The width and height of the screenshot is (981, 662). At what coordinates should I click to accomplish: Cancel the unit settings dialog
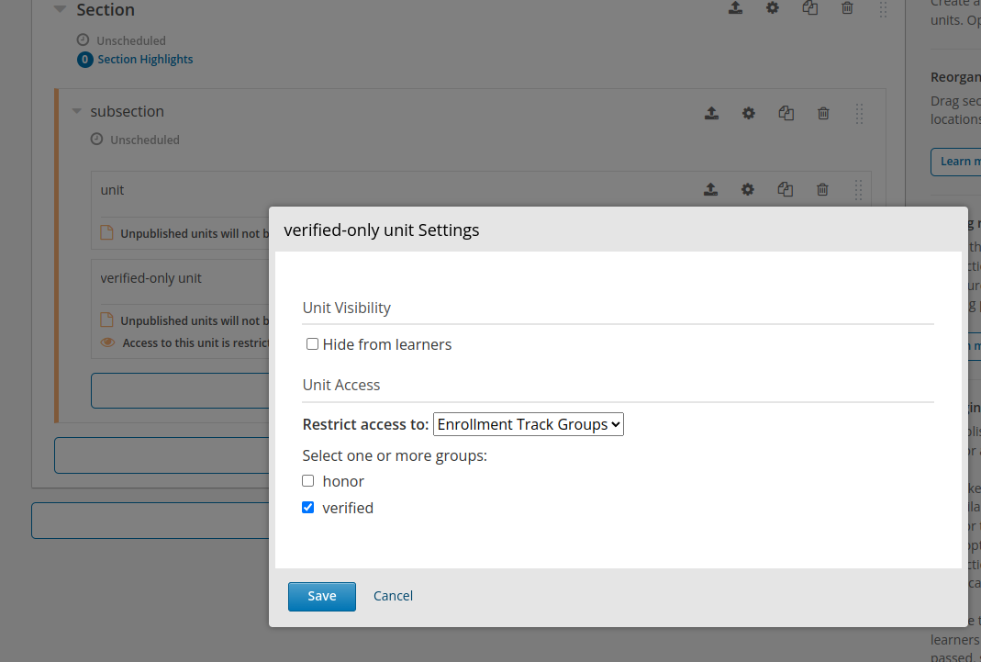click(393, 596)
